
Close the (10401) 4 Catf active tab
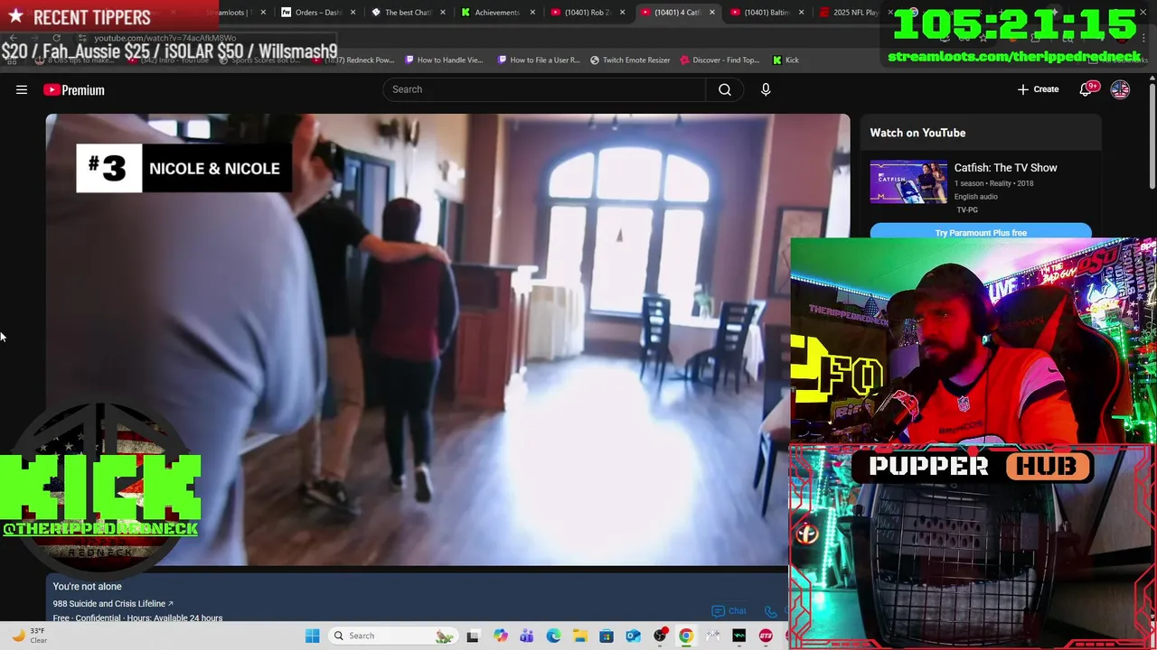712,13
